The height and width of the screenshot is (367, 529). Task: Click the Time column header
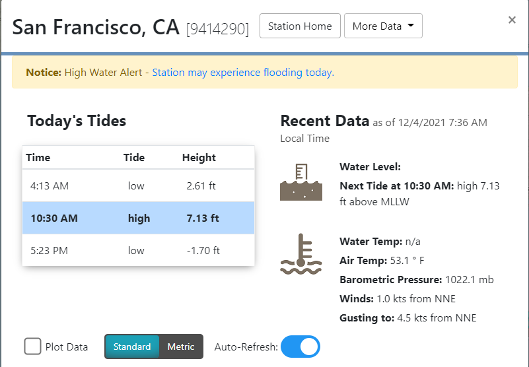click(x=38, y=158)
